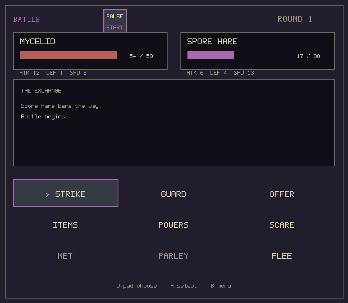Click Mycelid's DEF 1 stat
The height and width of the screenshot is (303, 348).
pos(54,73)
